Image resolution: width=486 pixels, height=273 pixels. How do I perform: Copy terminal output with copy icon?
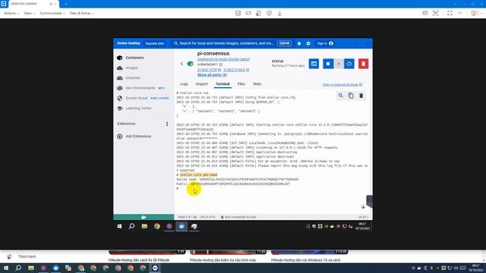[351, 96]
